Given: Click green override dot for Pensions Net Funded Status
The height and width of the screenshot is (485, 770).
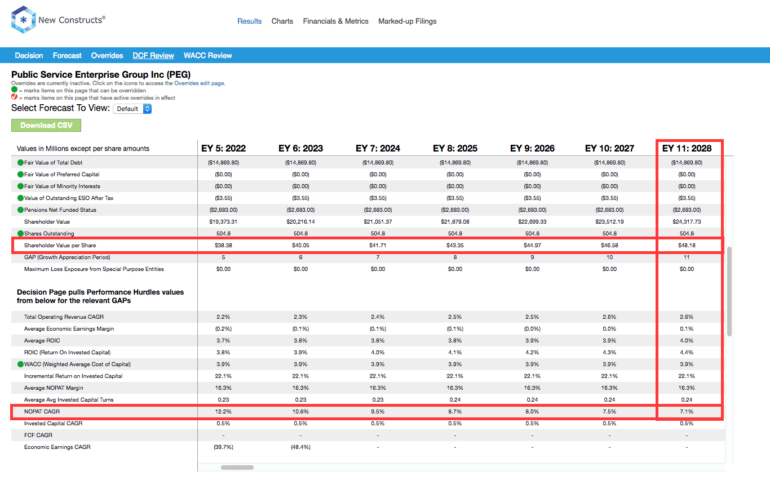Looking at the screenshot, I should [x=21, y=210].
